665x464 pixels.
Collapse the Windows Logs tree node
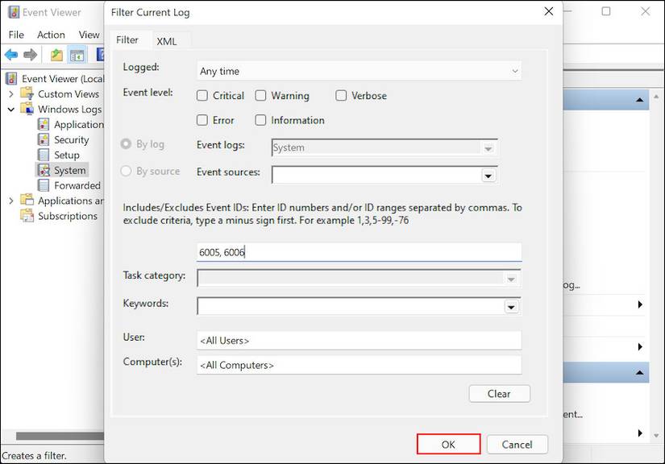[x=11, y=110]
